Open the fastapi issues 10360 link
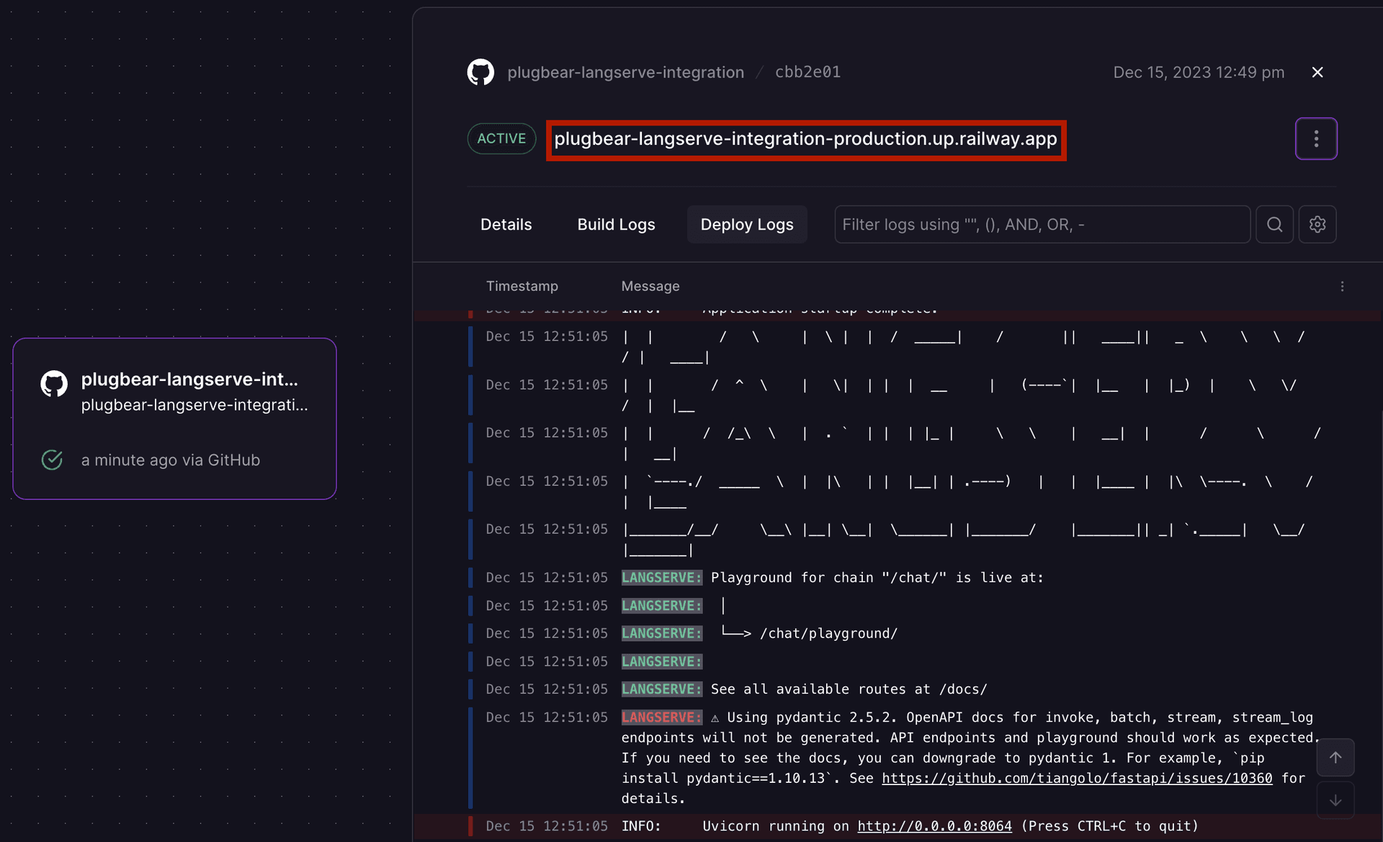1383x842 pixels. tap(1077, 778)
